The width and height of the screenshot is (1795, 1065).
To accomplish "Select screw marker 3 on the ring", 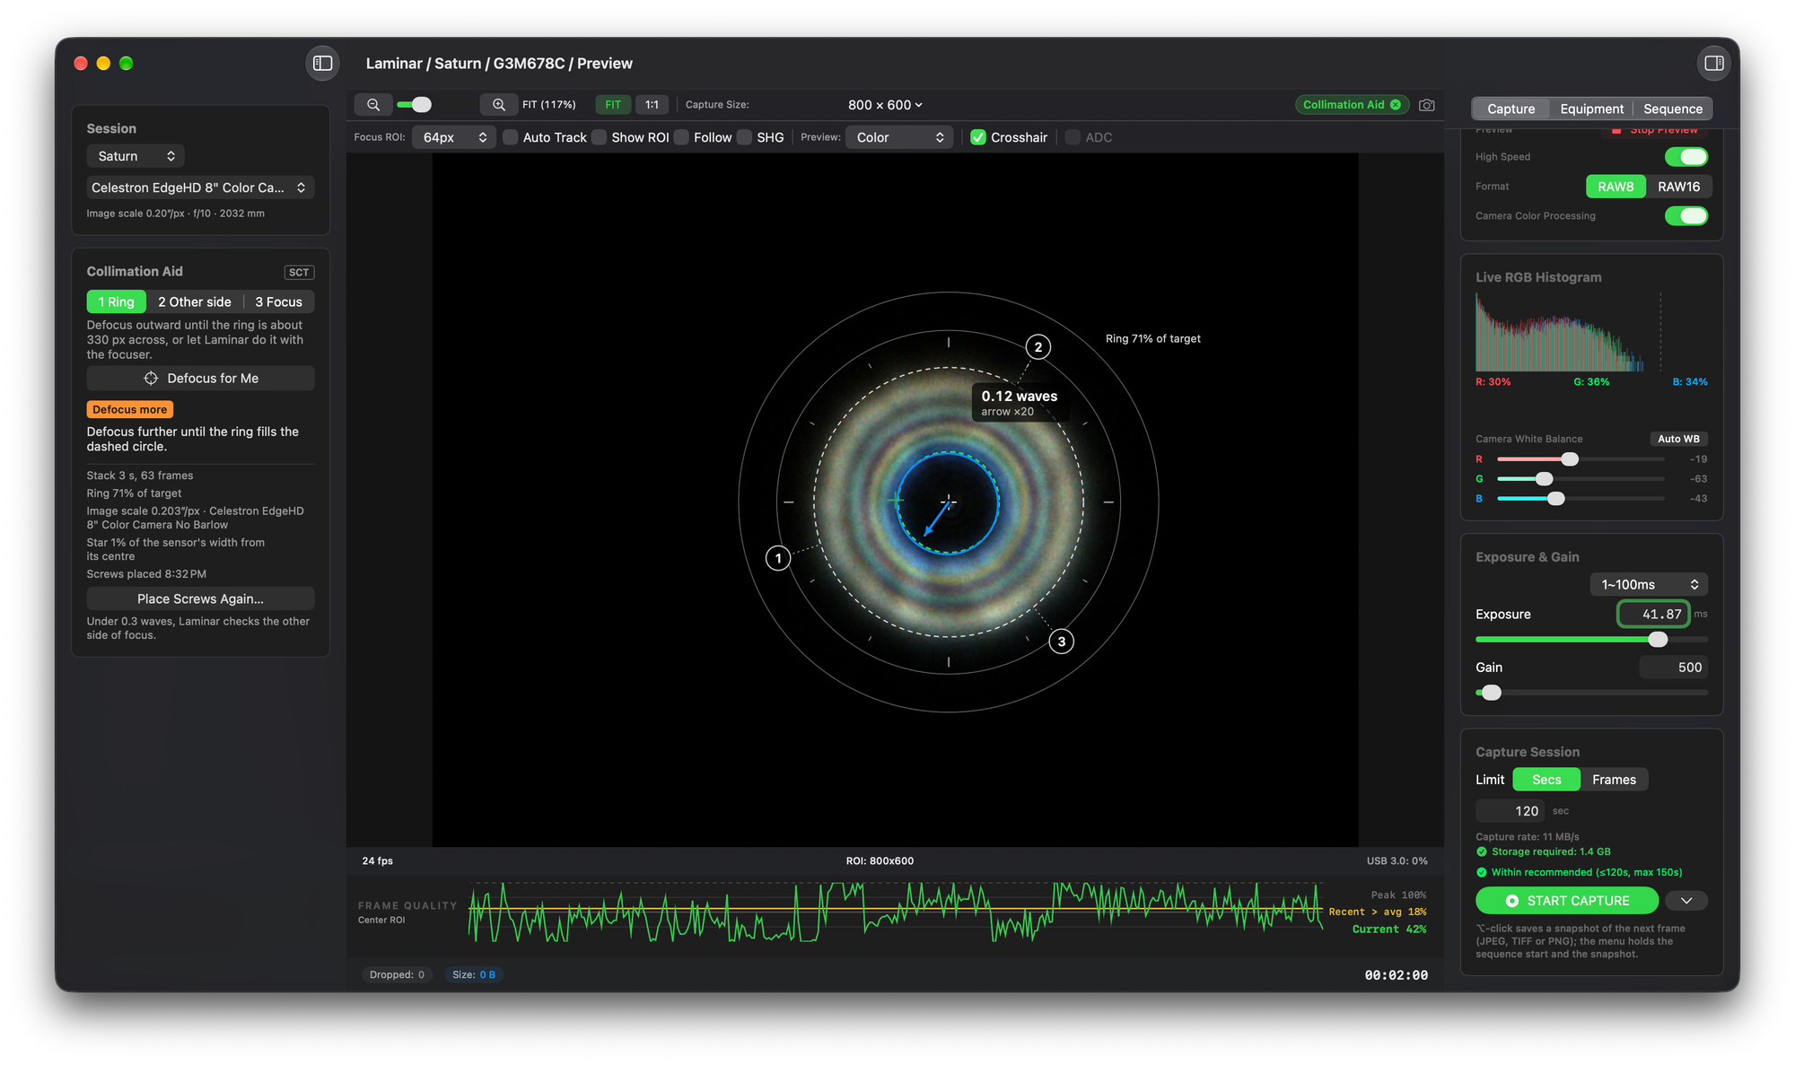I will [1062, 642].
